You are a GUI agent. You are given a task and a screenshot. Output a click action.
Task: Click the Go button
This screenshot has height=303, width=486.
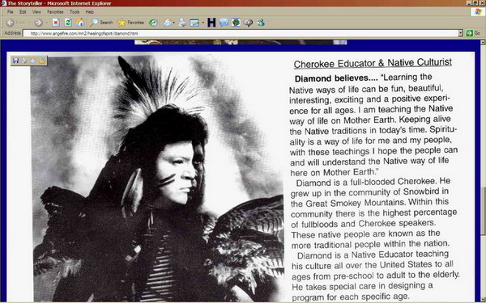[473, 33]
